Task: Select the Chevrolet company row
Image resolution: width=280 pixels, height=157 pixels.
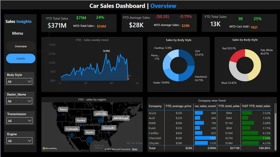Action: [x=210, y=138]
